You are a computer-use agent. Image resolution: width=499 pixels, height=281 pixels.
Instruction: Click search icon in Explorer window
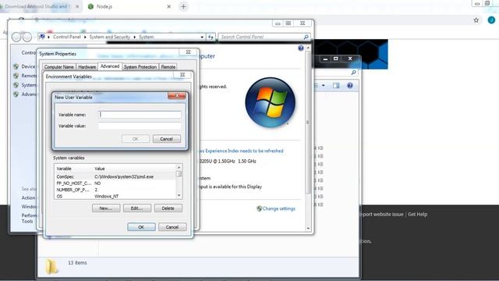tap(353, 73)
